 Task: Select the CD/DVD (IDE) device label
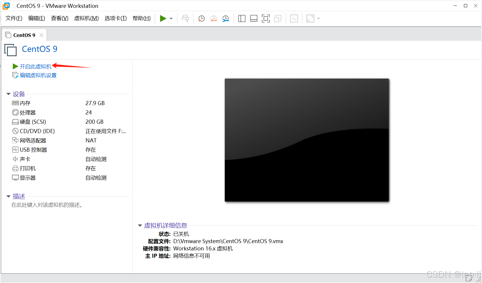tap(37, 131)
